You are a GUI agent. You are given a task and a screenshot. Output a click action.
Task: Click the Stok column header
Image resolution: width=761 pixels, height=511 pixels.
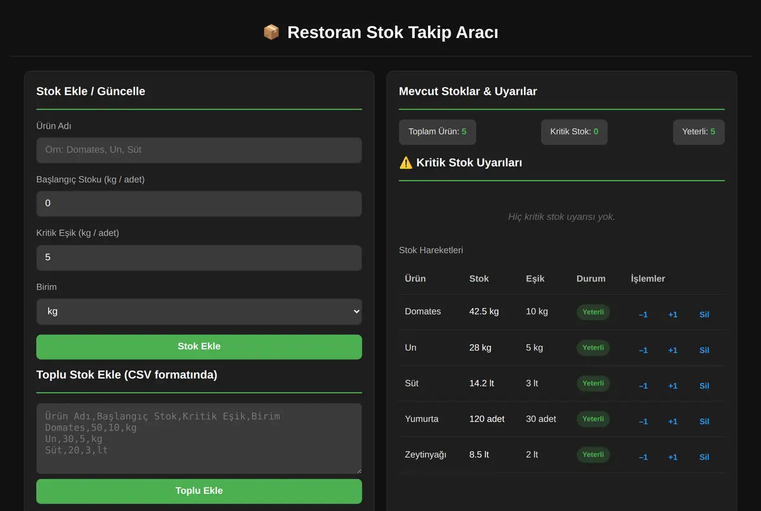[479, 279]
